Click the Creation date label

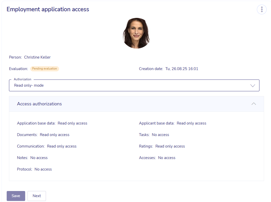point(151,69)
